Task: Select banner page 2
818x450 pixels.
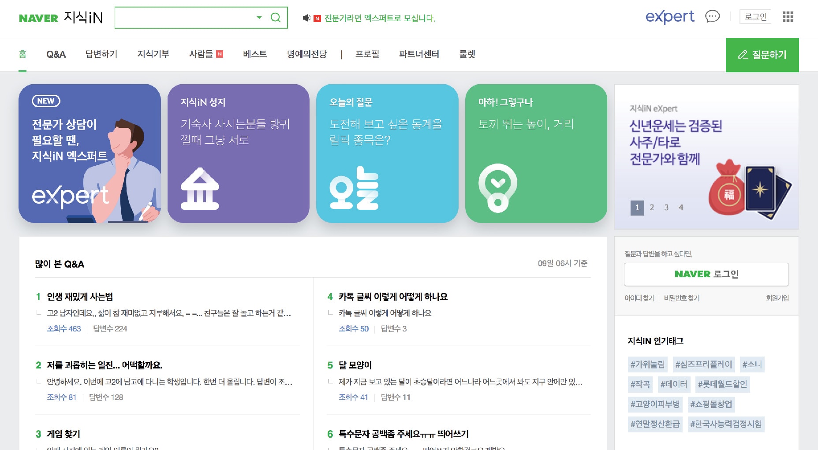Action: click(652, 208)
